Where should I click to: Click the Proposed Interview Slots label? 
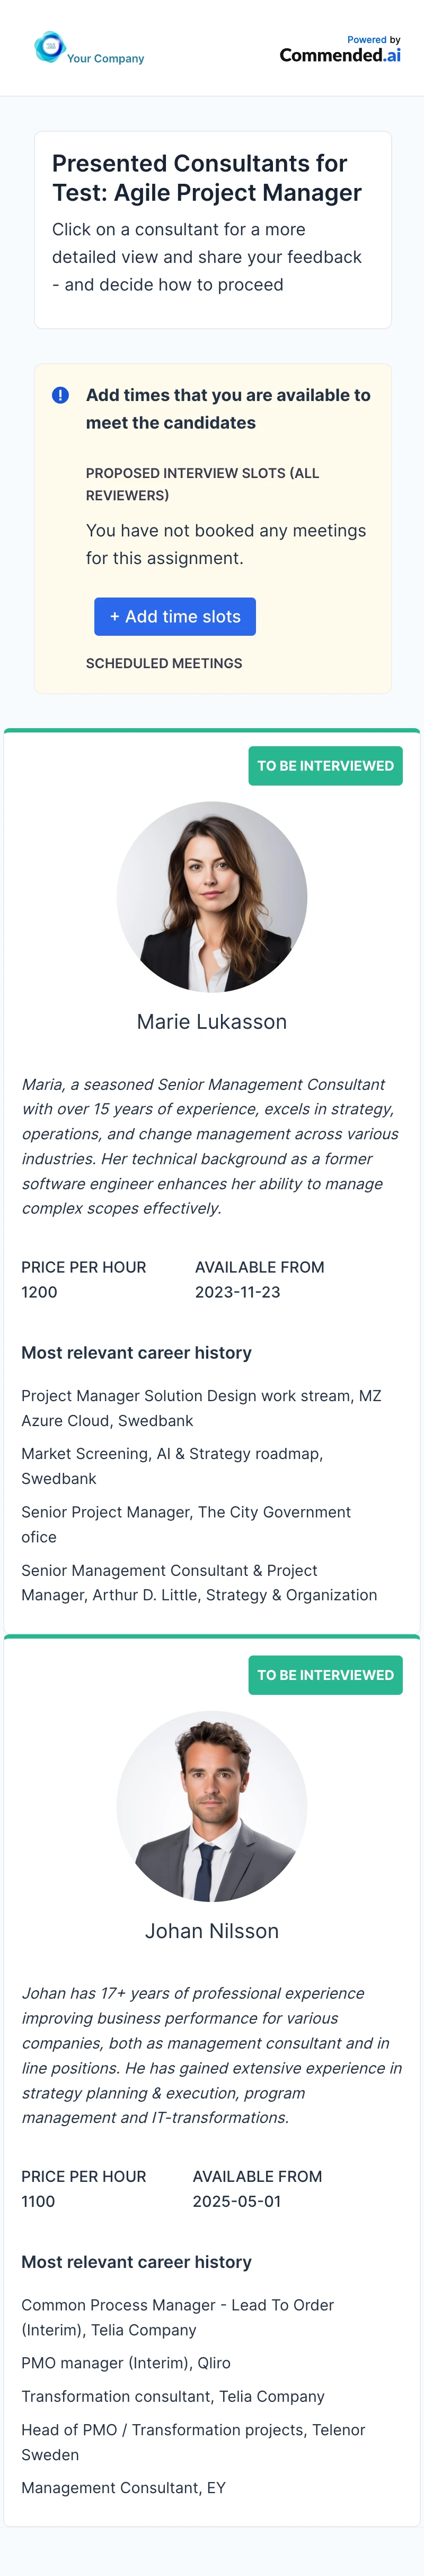[x=202, y=484]
